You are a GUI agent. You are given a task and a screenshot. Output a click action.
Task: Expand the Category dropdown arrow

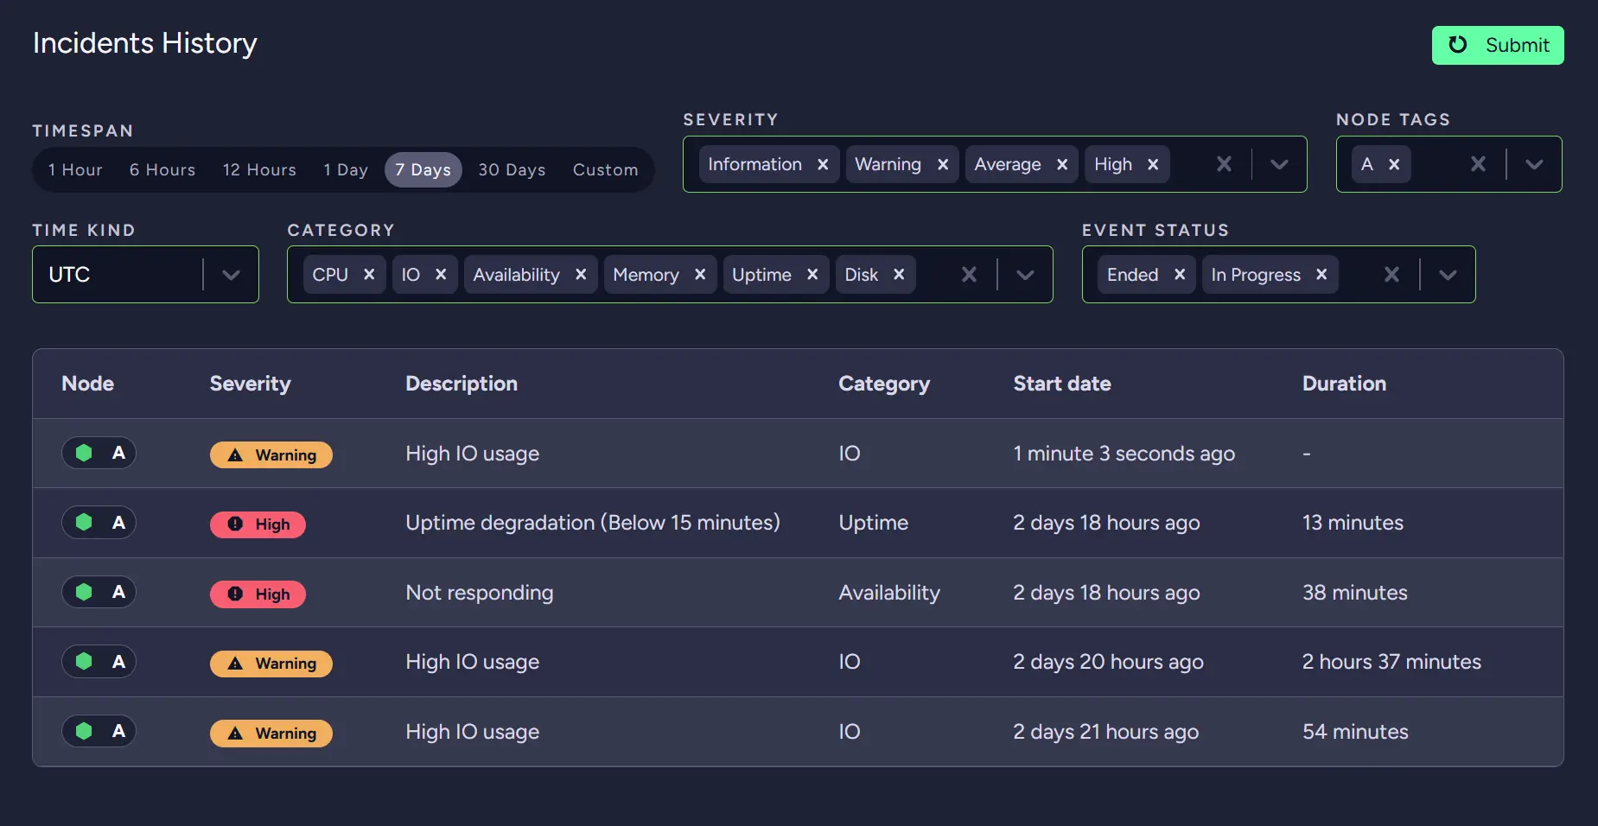click(1025, 275)
